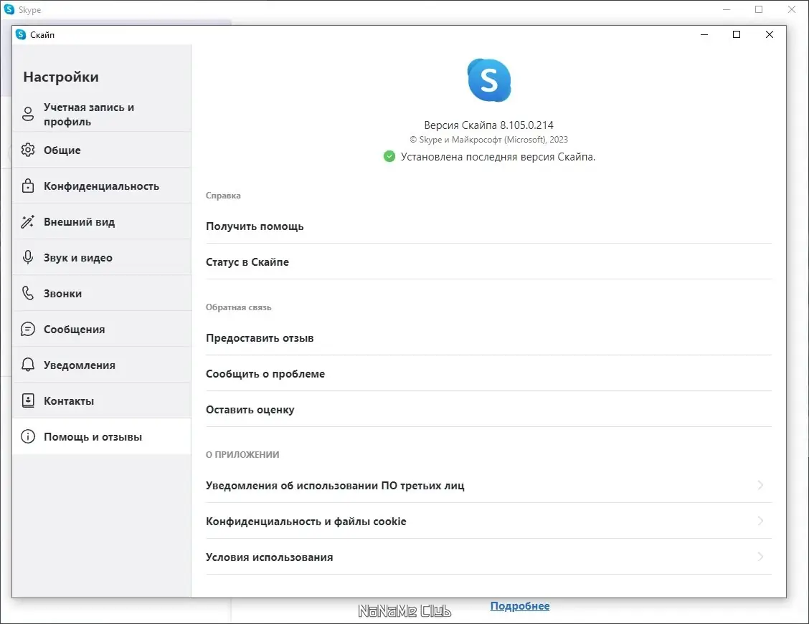This screenshot has height=624, width=809.
Task: Open the Звонки settings section
Action: pyautogui.click(x=102, y=293)
